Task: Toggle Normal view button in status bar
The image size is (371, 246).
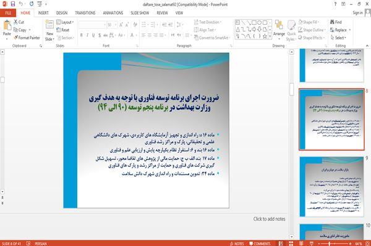Action: tap(281, 244)
